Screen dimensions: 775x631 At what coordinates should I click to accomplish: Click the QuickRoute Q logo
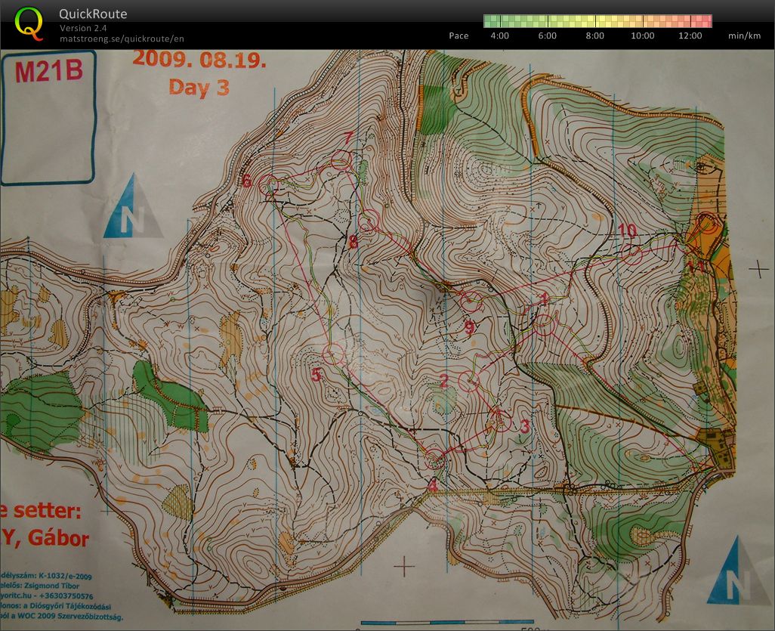pos(29,23)
